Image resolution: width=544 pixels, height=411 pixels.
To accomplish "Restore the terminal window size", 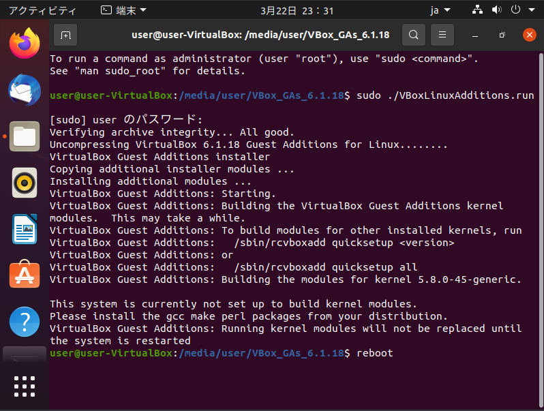I will pos(502,35).
